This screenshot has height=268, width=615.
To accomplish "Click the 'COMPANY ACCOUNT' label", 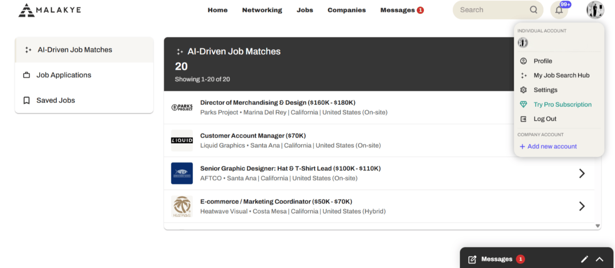I will click(540, 134).
